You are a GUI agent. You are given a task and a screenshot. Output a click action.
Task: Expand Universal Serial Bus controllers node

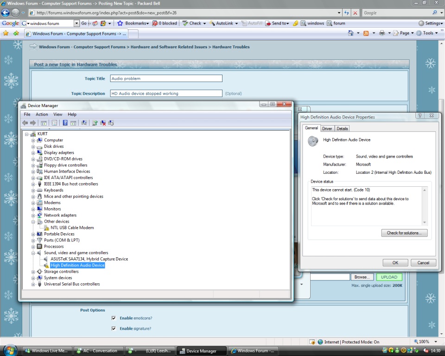33,284
